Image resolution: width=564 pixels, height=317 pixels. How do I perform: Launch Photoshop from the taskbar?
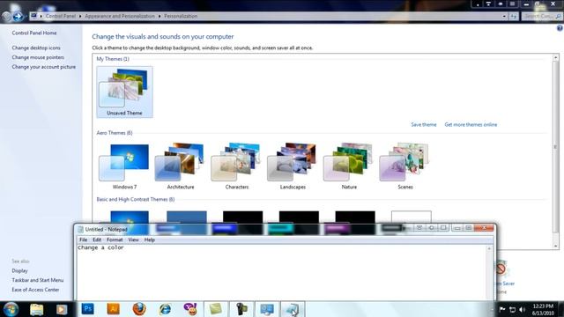[x=88, y=309]
